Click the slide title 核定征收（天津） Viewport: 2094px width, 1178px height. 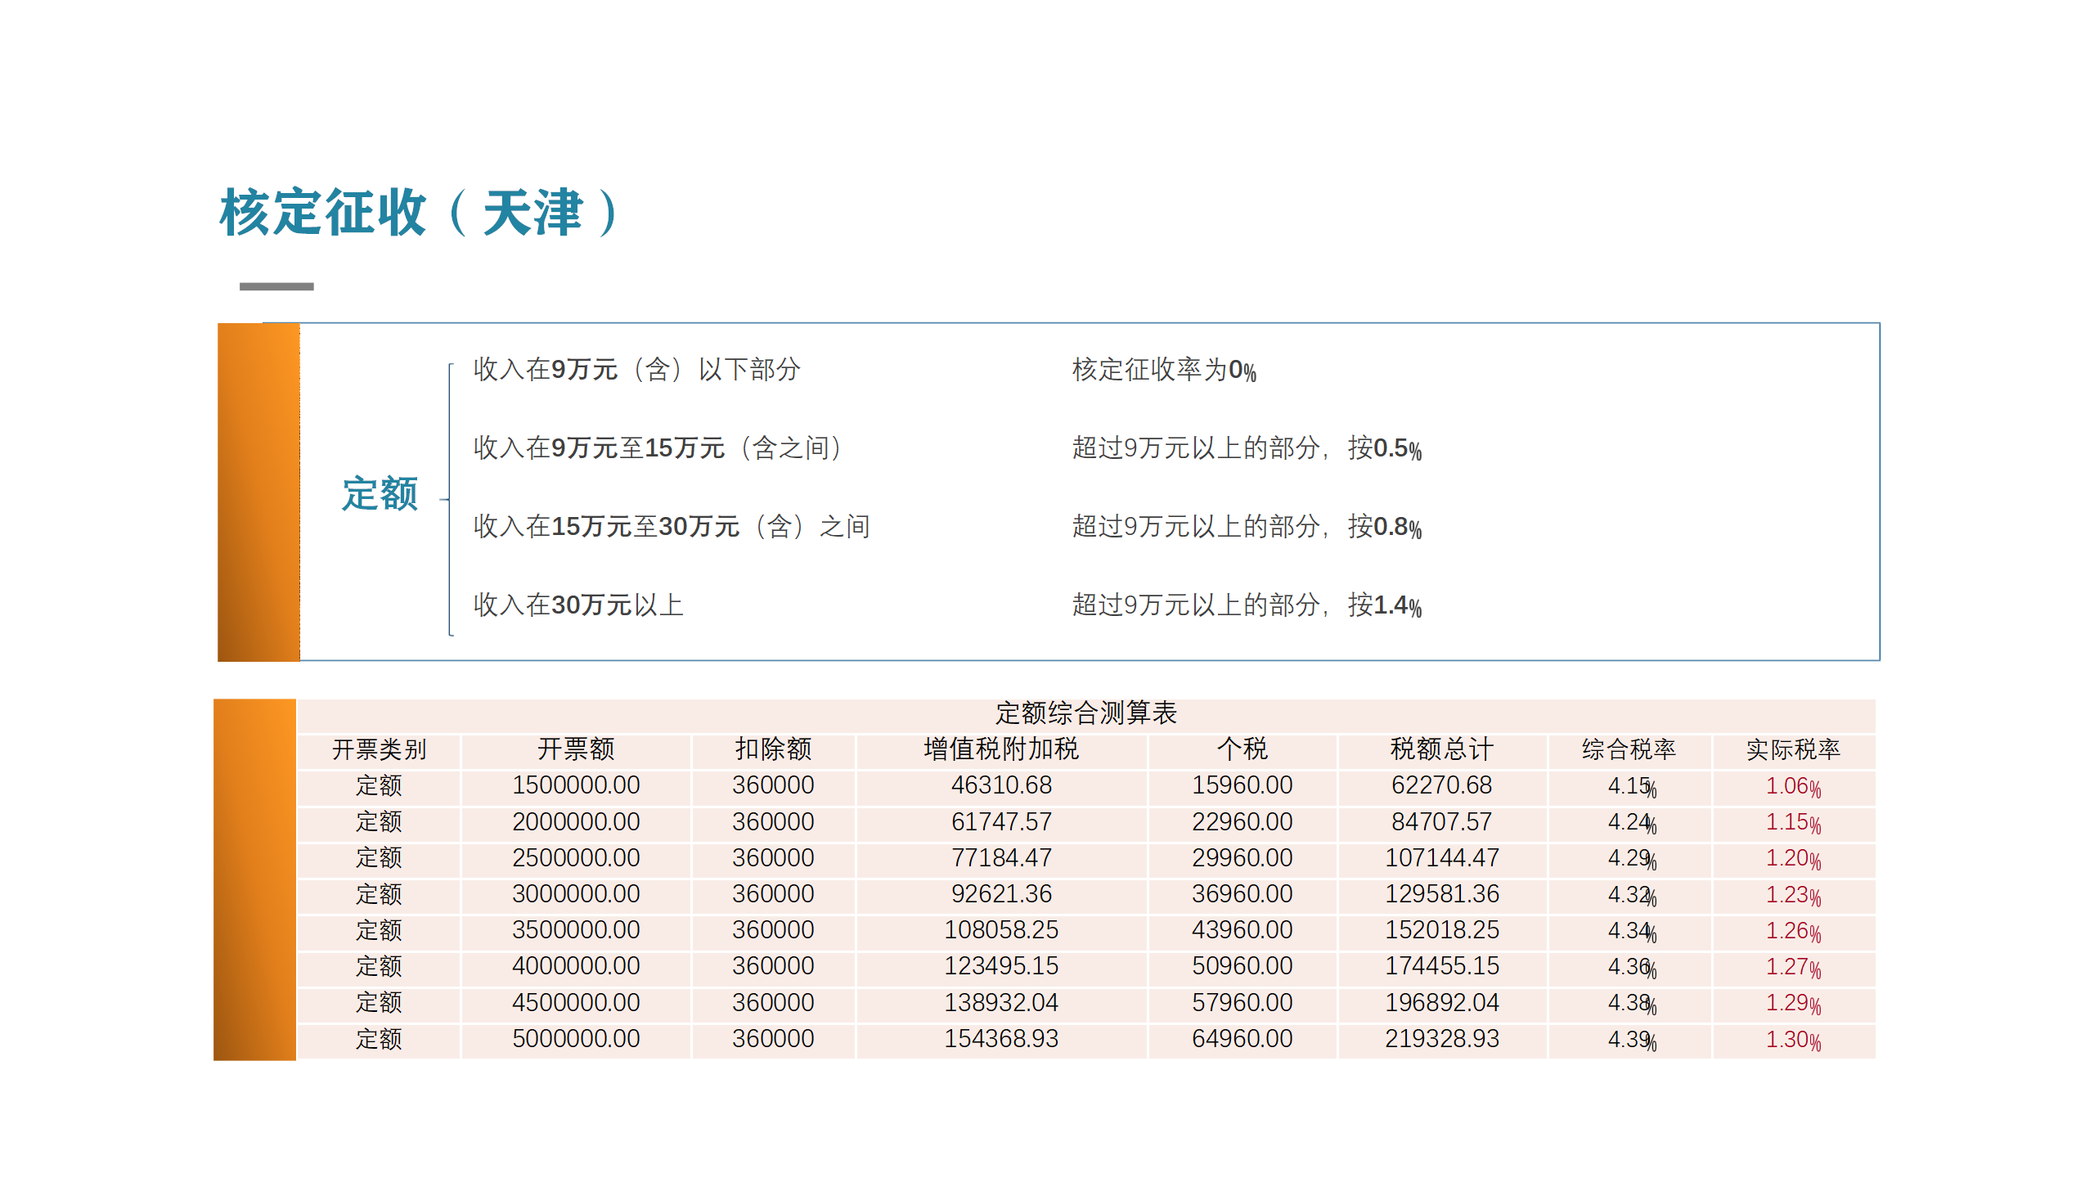coord(419,213)
